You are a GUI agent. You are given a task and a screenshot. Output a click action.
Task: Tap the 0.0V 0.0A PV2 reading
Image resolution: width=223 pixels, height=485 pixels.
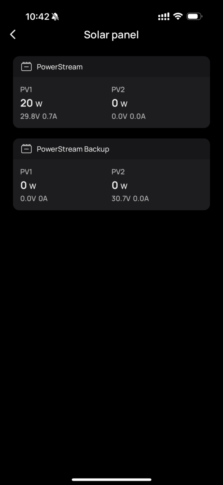click(128, 117)
